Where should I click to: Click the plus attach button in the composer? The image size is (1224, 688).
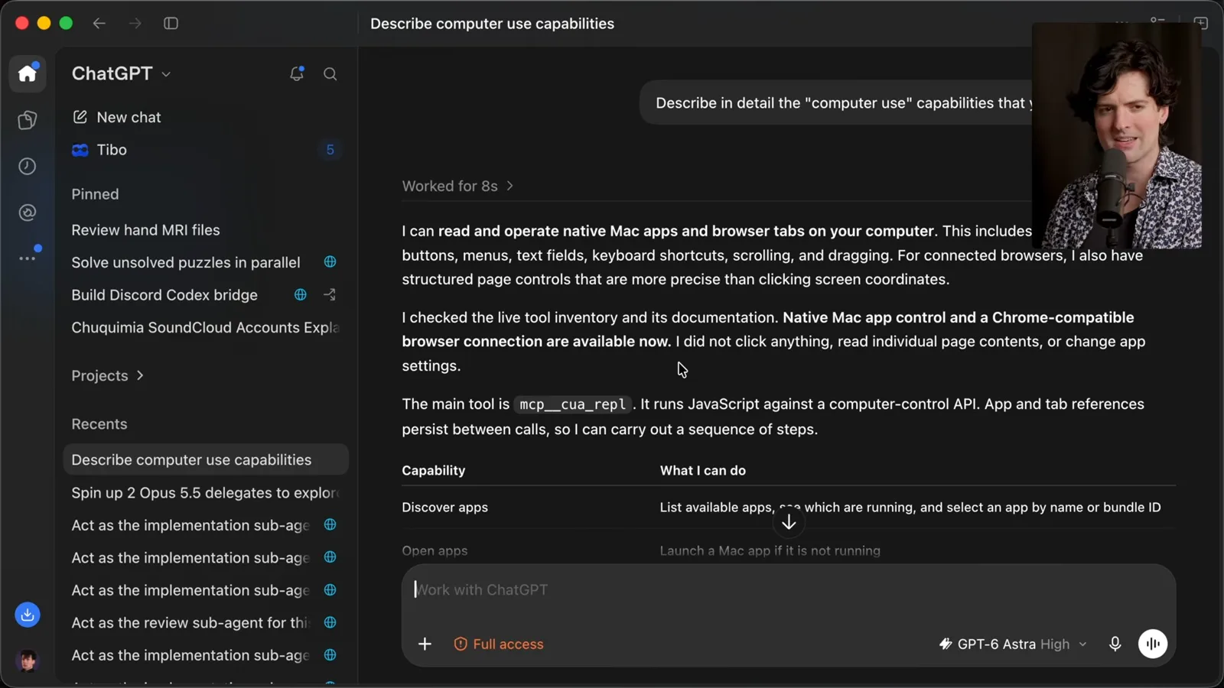pos(425,644)
